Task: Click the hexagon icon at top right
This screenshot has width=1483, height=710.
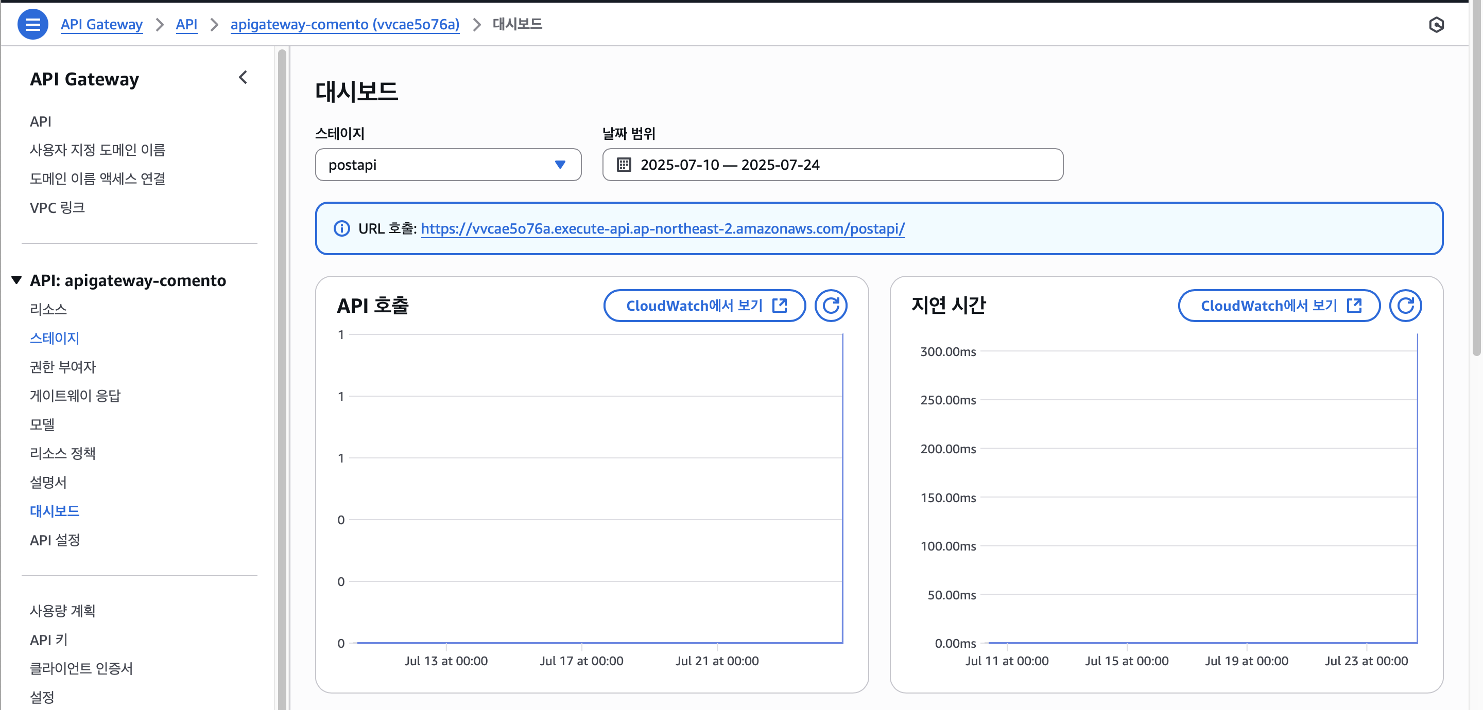Action: [1436, 25]
